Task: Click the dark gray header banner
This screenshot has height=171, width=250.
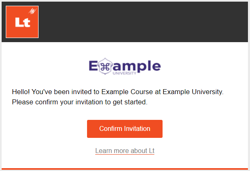Action: point(125,22)
